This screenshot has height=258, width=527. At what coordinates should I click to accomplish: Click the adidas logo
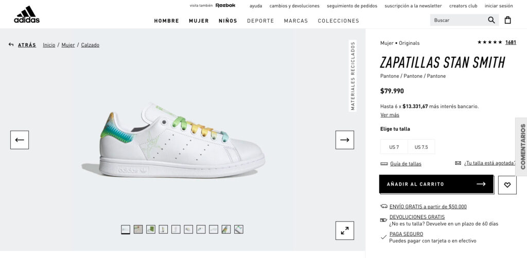click(27, 15)
